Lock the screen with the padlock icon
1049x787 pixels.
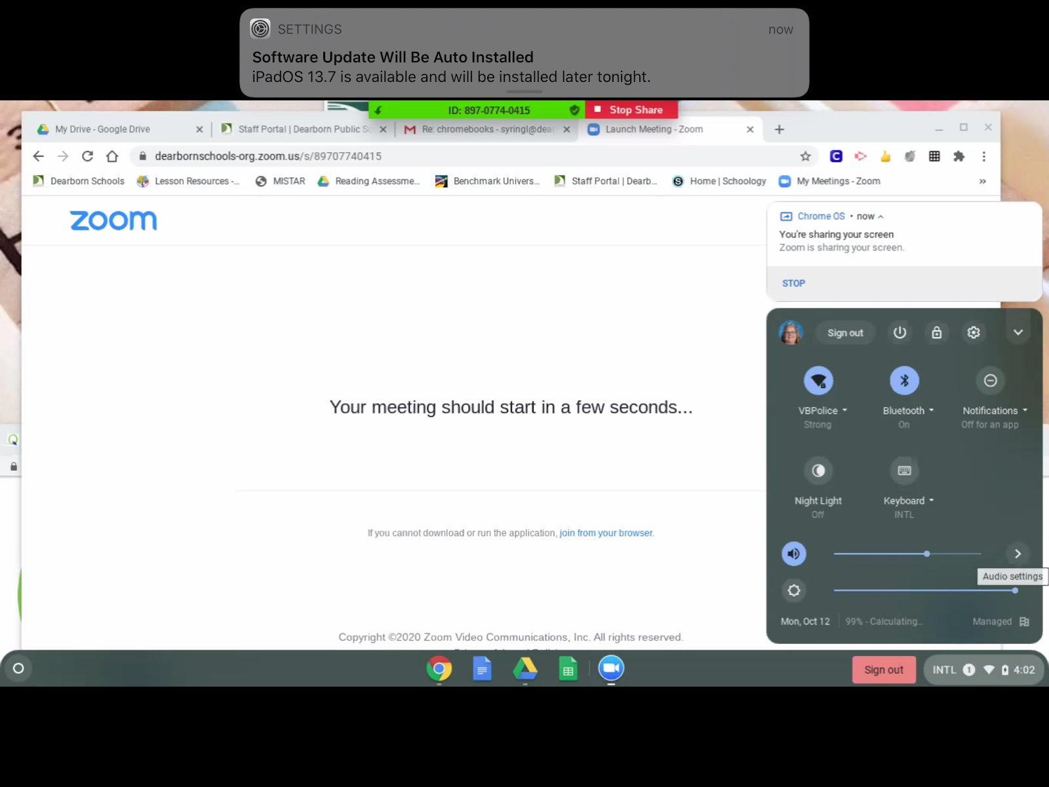pyautogui.click(x=937, y=333)
